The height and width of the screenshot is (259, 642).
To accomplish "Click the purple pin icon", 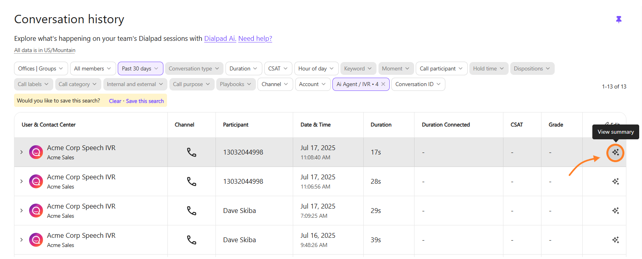I will coord(619,20).
